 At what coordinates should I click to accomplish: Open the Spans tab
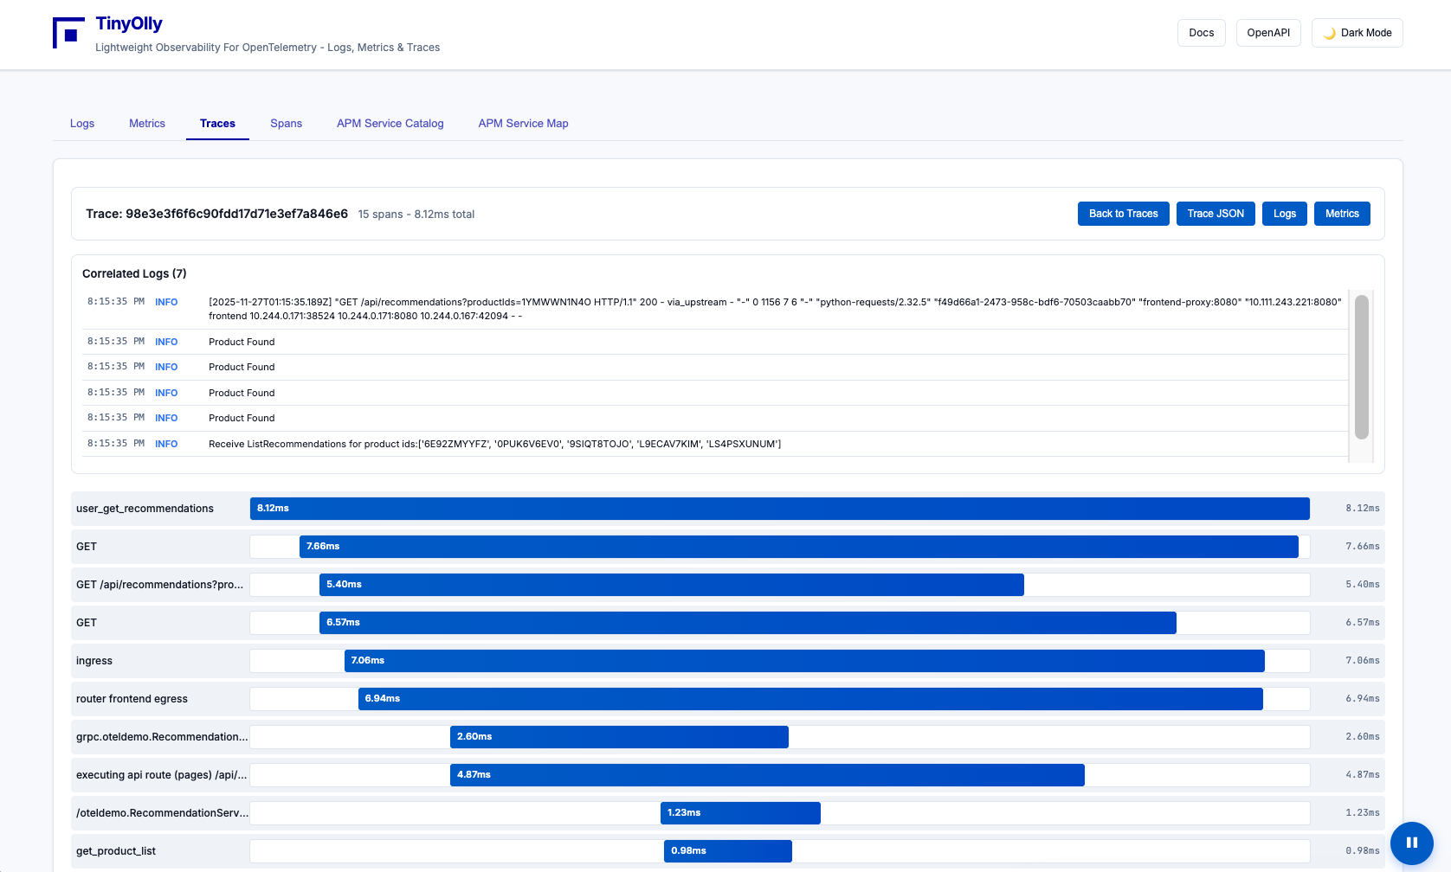[x=286, y=124]
